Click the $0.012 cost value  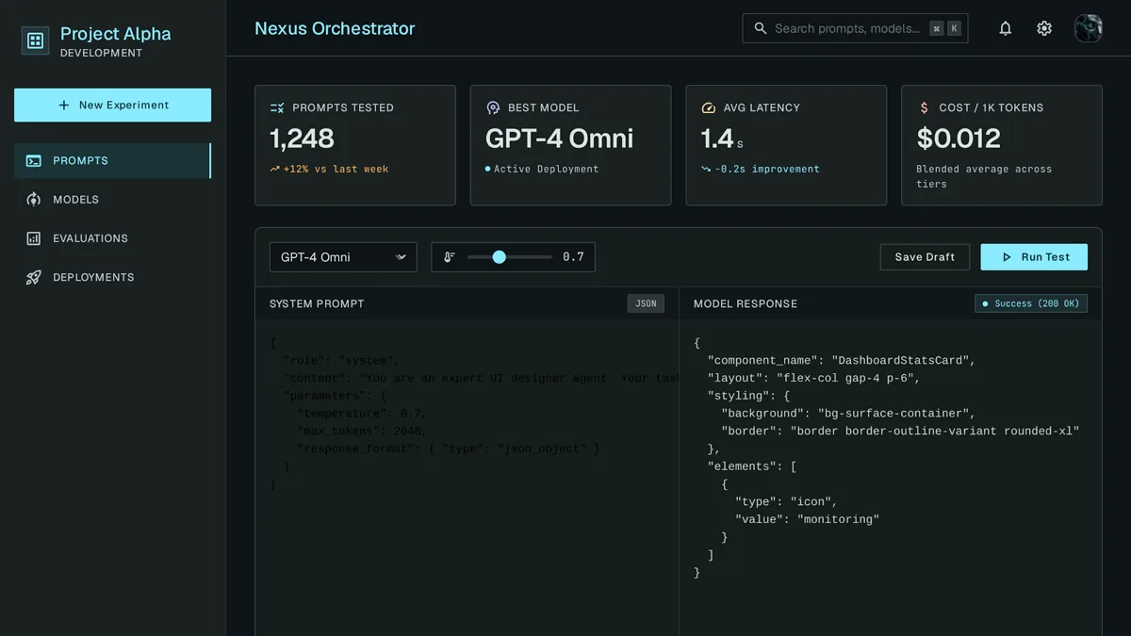[x=959, y=139]
